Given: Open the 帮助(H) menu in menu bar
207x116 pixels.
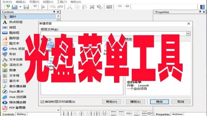Looking at the screenshot, I should click(76, 2).
